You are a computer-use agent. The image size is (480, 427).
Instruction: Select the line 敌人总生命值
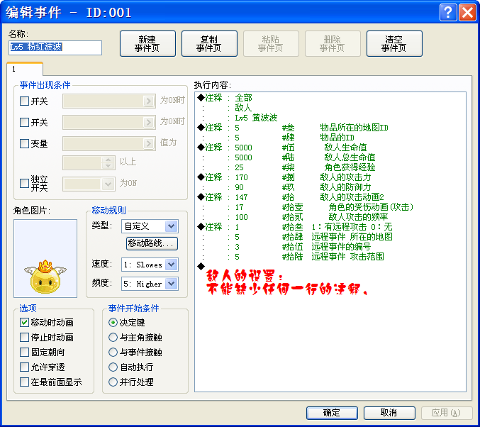330,157
